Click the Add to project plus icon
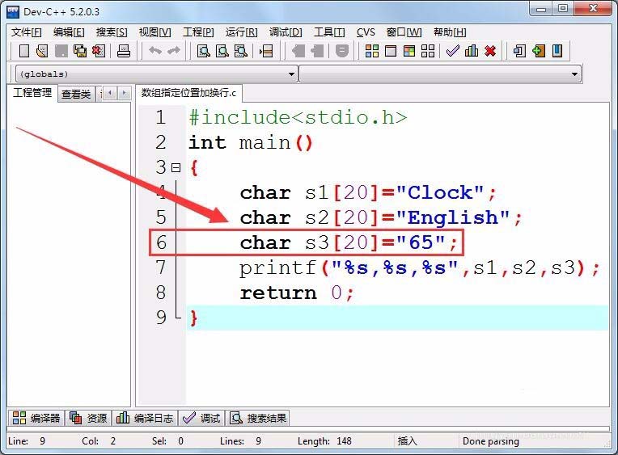The image size is (618, 455). [x=539, y=51]
